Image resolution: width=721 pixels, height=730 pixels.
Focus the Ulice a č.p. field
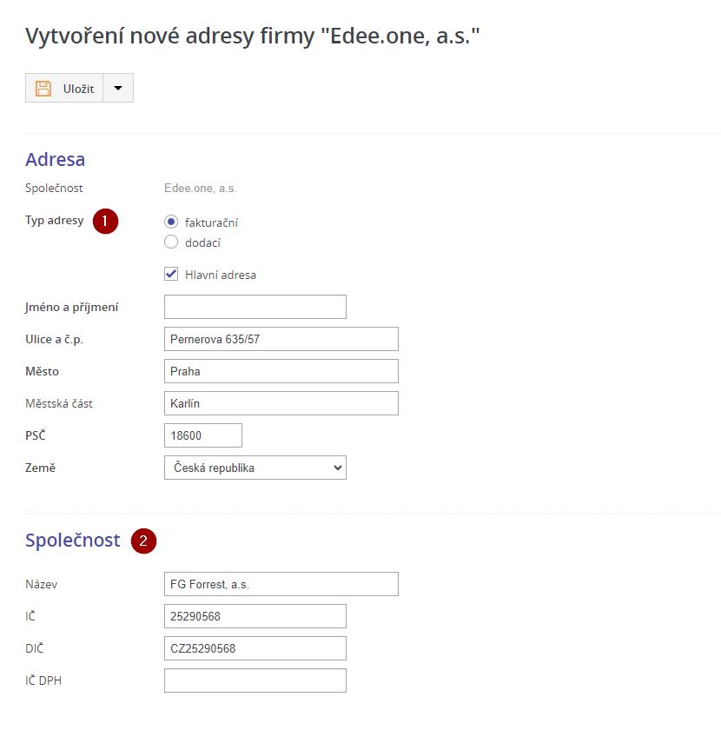[x=281, y=339]
